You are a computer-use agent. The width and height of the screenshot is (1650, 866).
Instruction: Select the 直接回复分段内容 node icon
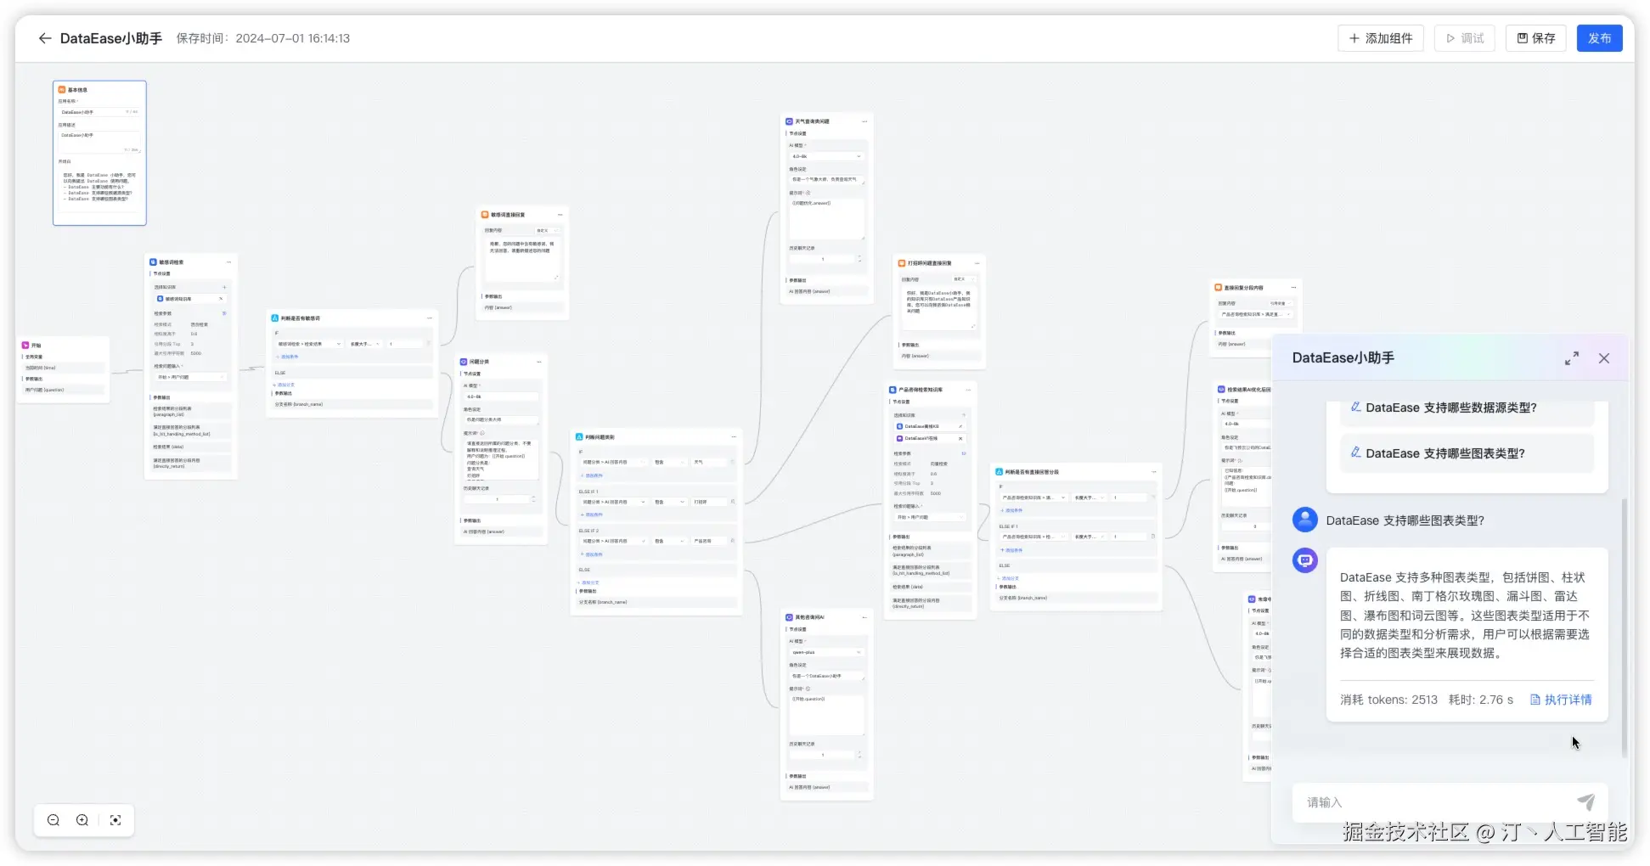click(x=1218, y=288)
